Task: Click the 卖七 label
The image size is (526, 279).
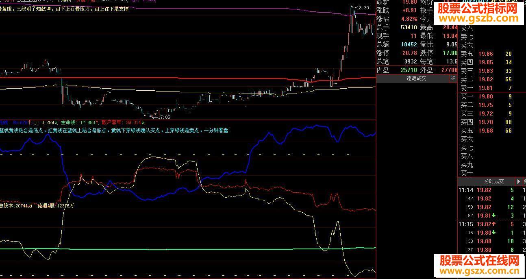Action: [x=467, y=37]
